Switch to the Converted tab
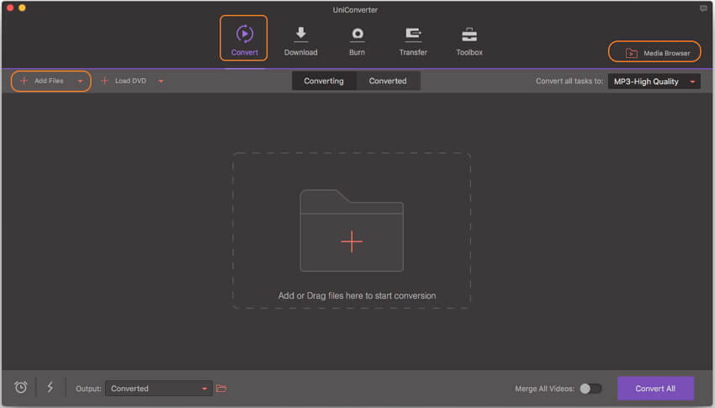Image resolution: width=715 pixels, height=408 pixels. click(388, 81)
